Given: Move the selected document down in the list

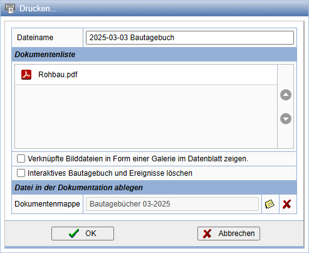Looking at the screenshot, I should point(286,119).
